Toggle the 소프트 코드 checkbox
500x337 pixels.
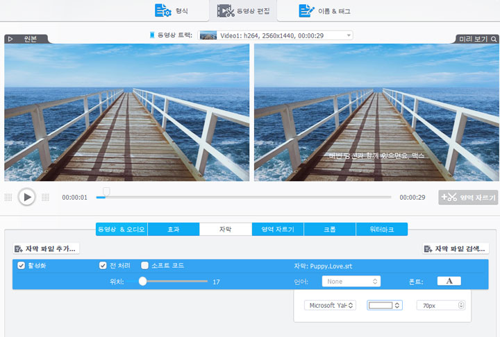pyautogui.click(x=144, y=266)
